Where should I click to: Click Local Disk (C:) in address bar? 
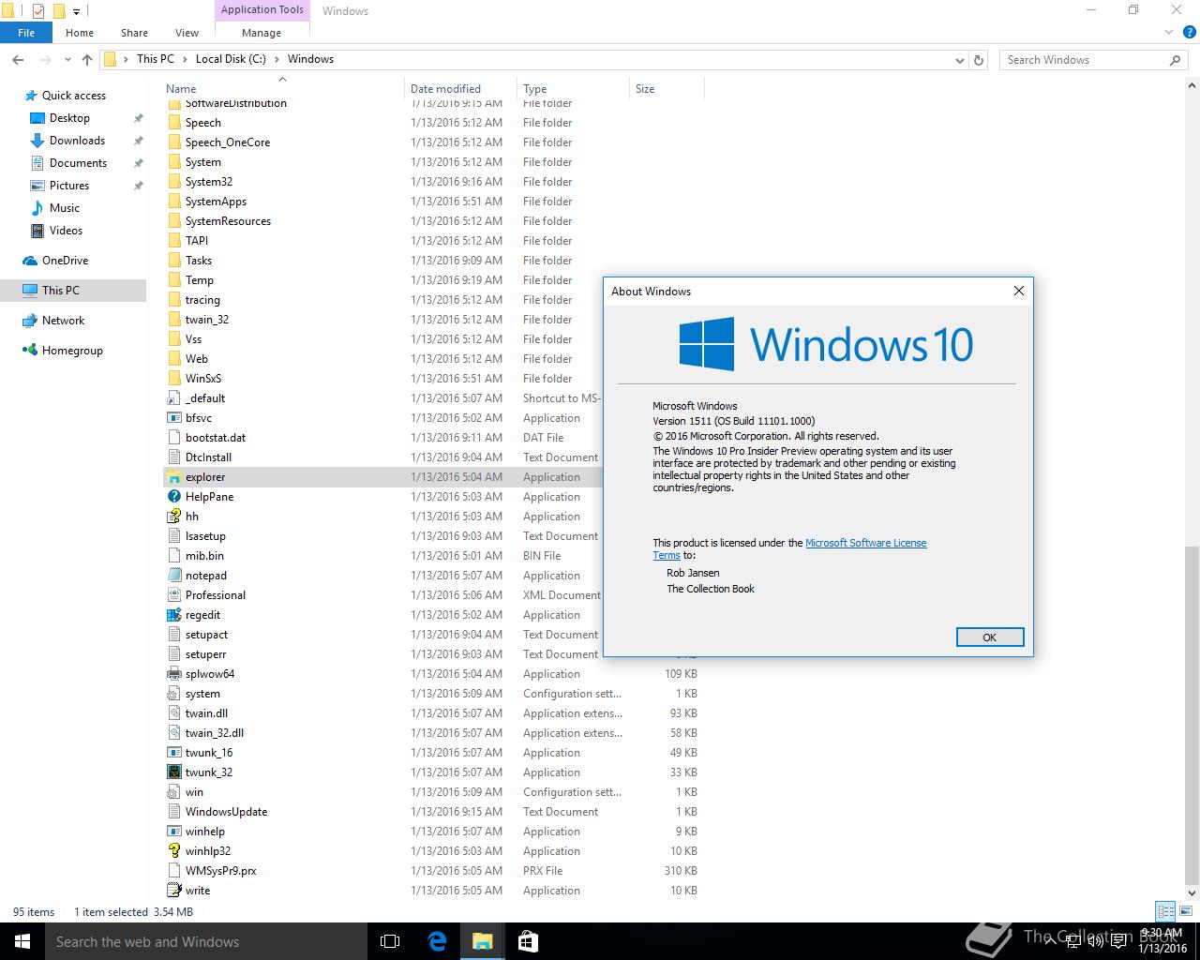[231, 59]
